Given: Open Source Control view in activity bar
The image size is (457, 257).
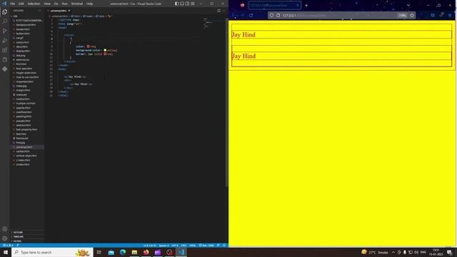Looking at the screenshot, I should pos(5,31).
